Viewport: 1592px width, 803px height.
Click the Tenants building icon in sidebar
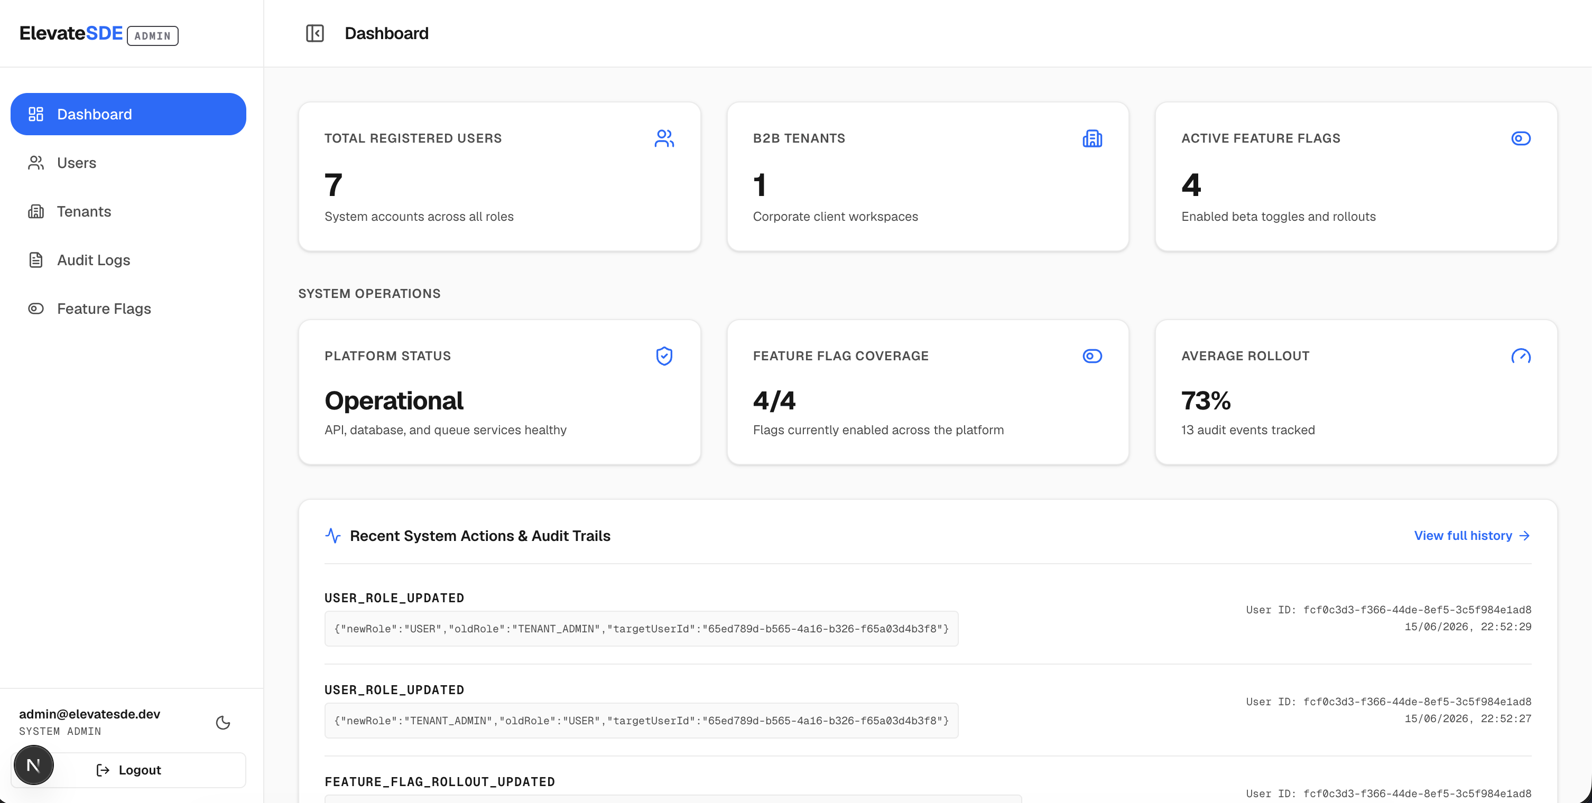(36, 211)
